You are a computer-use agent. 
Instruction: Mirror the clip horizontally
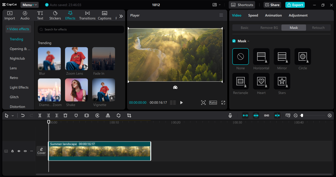coord(108,115)
